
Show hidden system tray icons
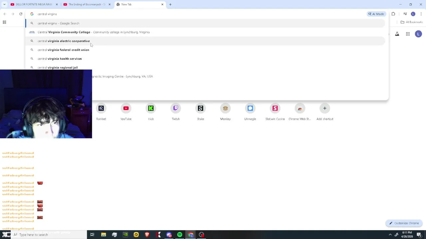(390, 235)
